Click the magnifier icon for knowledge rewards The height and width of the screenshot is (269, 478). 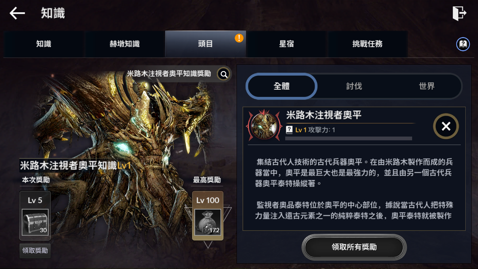(224, 74)
